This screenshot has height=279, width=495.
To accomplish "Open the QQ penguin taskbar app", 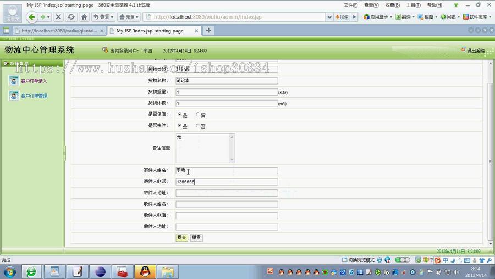I will point(145,272).
